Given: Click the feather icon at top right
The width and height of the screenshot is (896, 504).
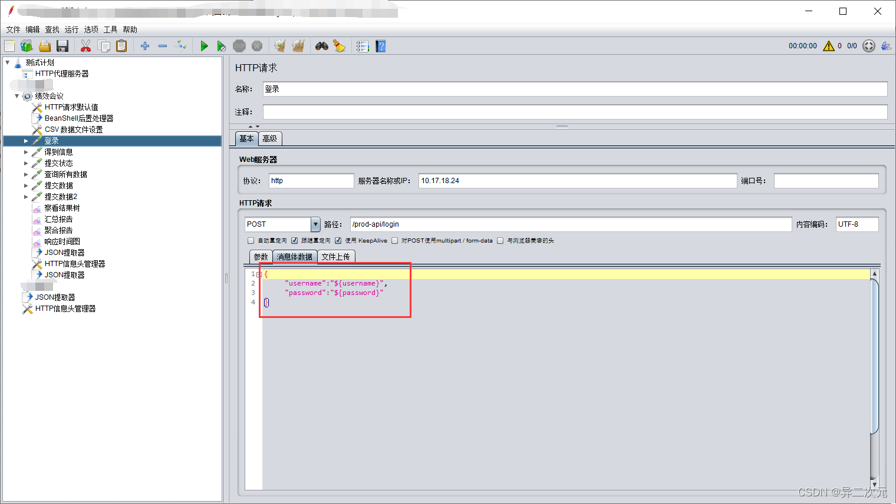Looking at the screenshot, I should [886, 46].
